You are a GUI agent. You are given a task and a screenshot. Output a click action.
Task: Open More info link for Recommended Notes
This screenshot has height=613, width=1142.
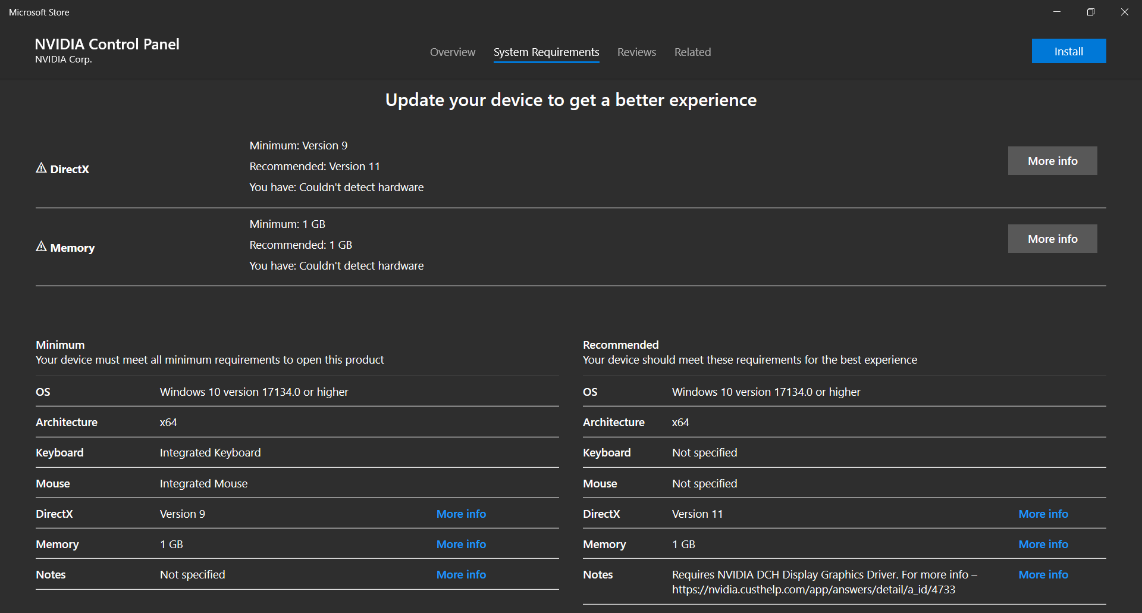(1043, 574)
